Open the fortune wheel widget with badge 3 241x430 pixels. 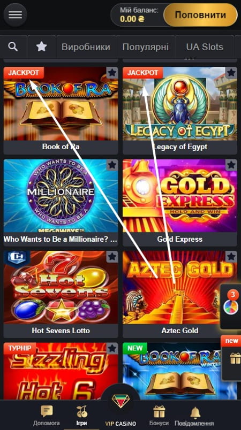click(x=231, y=306)
